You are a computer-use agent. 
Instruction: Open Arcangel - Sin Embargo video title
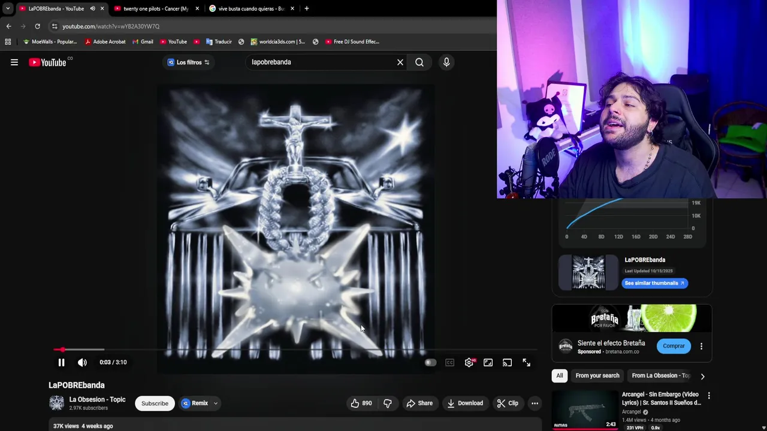pyautogui.click(x=661, y=399)
